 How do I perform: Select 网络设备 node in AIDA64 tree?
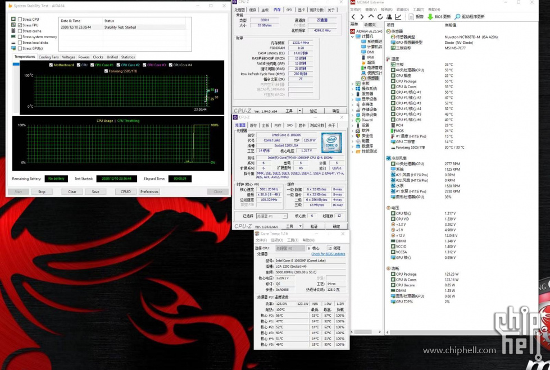[x=366, y=115]
